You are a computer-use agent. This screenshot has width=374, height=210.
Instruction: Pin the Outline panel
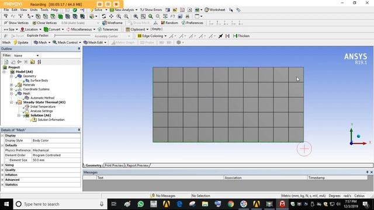pos(79,48)
